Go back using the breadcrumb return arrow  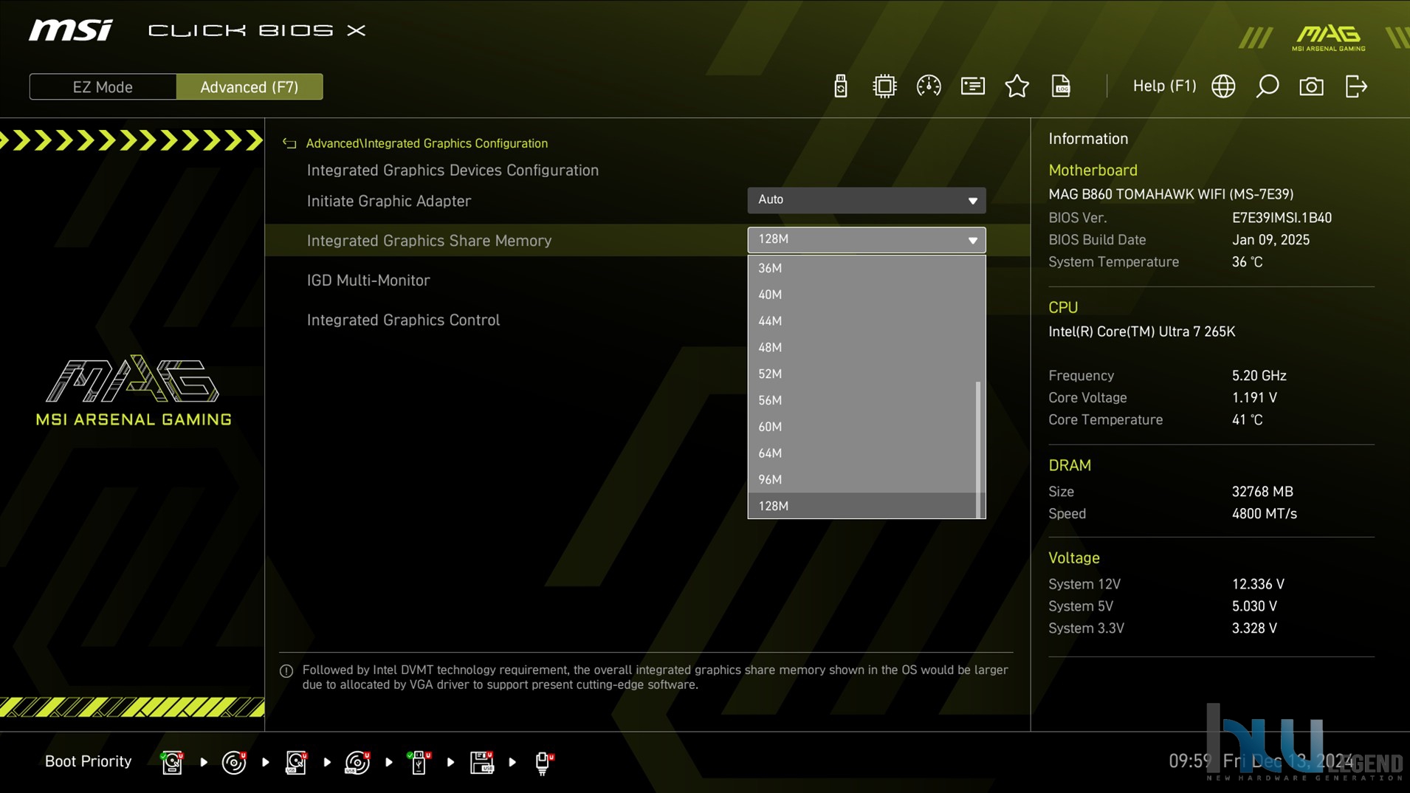pyautogui.click(x=289, y=143)
